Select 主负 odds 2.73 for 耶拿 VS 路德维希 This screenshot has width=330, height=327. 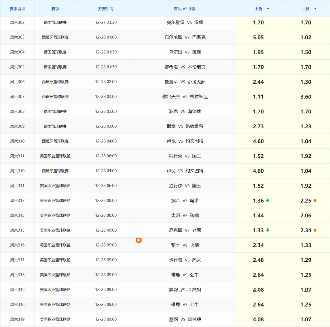click(258, 126)
